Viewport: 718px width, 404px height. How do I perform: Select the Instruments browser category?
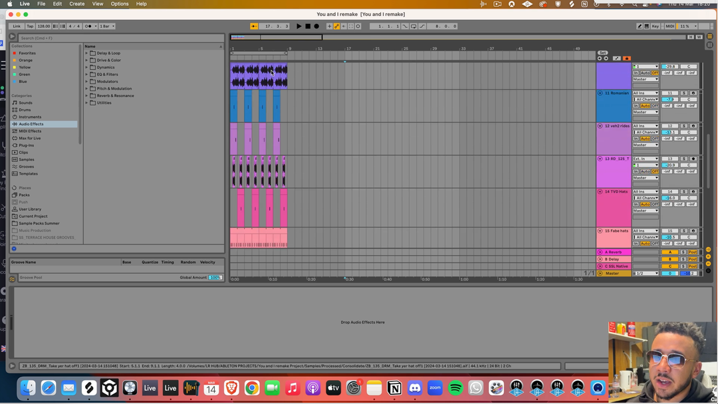point(30,117)
